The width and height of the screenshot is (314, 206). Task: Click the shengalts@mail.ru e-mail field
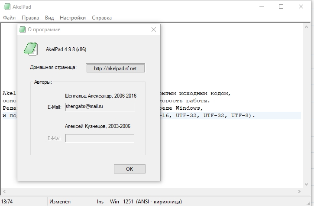[x=100, y=107]
